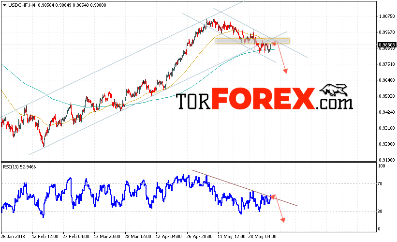Screen dimensions: 397x242
Task: Select price axis value 0.92080
Action: tap(387, 144)
